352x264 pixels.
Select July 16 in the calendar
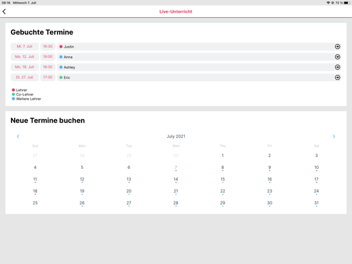point(269,179)
